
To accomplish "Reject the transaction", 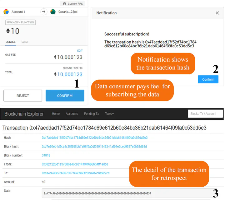I will tap(23, 96).
